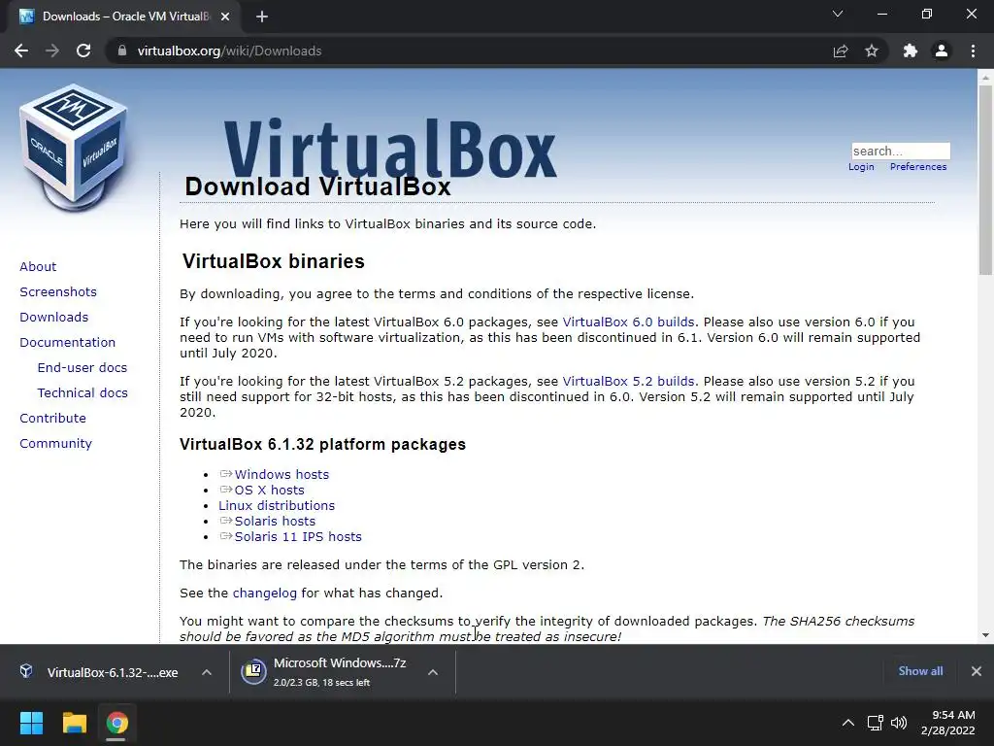Image resolution: width=994 pixels, height=746 pixels.
Task: Open the Chrome extensions puzzle icon
Action: [x=911, y=51]
